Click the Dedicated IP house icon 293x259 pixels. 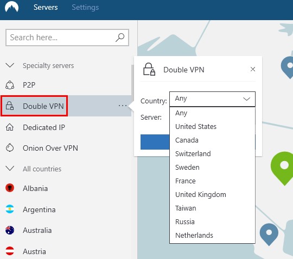(x=10, y=127)
